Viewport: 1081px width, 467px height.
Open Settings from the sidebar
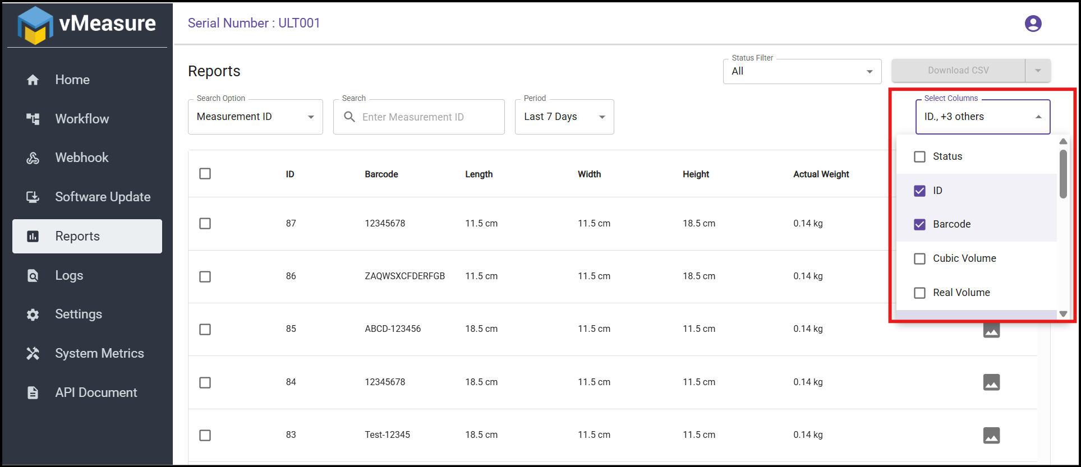87,314
